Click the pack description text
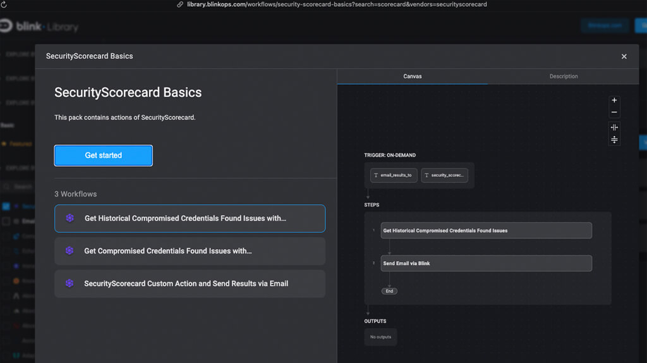The image size is (647, 363). click(x=125, y=118)
